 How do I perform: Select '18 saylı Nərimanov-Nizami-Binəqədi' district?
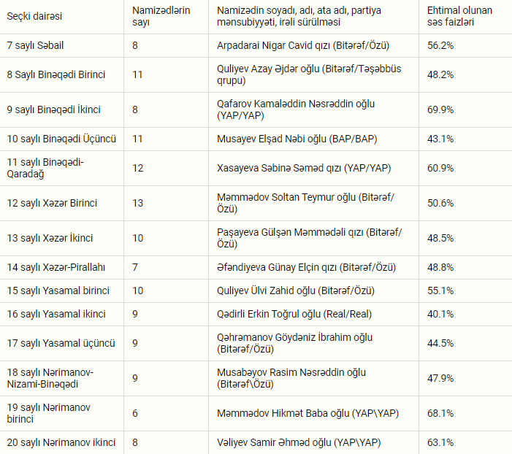coord(50,378)
